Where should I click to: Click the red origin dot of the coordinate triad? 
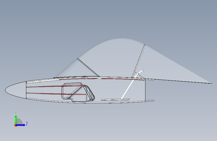(x=16, y=125)
